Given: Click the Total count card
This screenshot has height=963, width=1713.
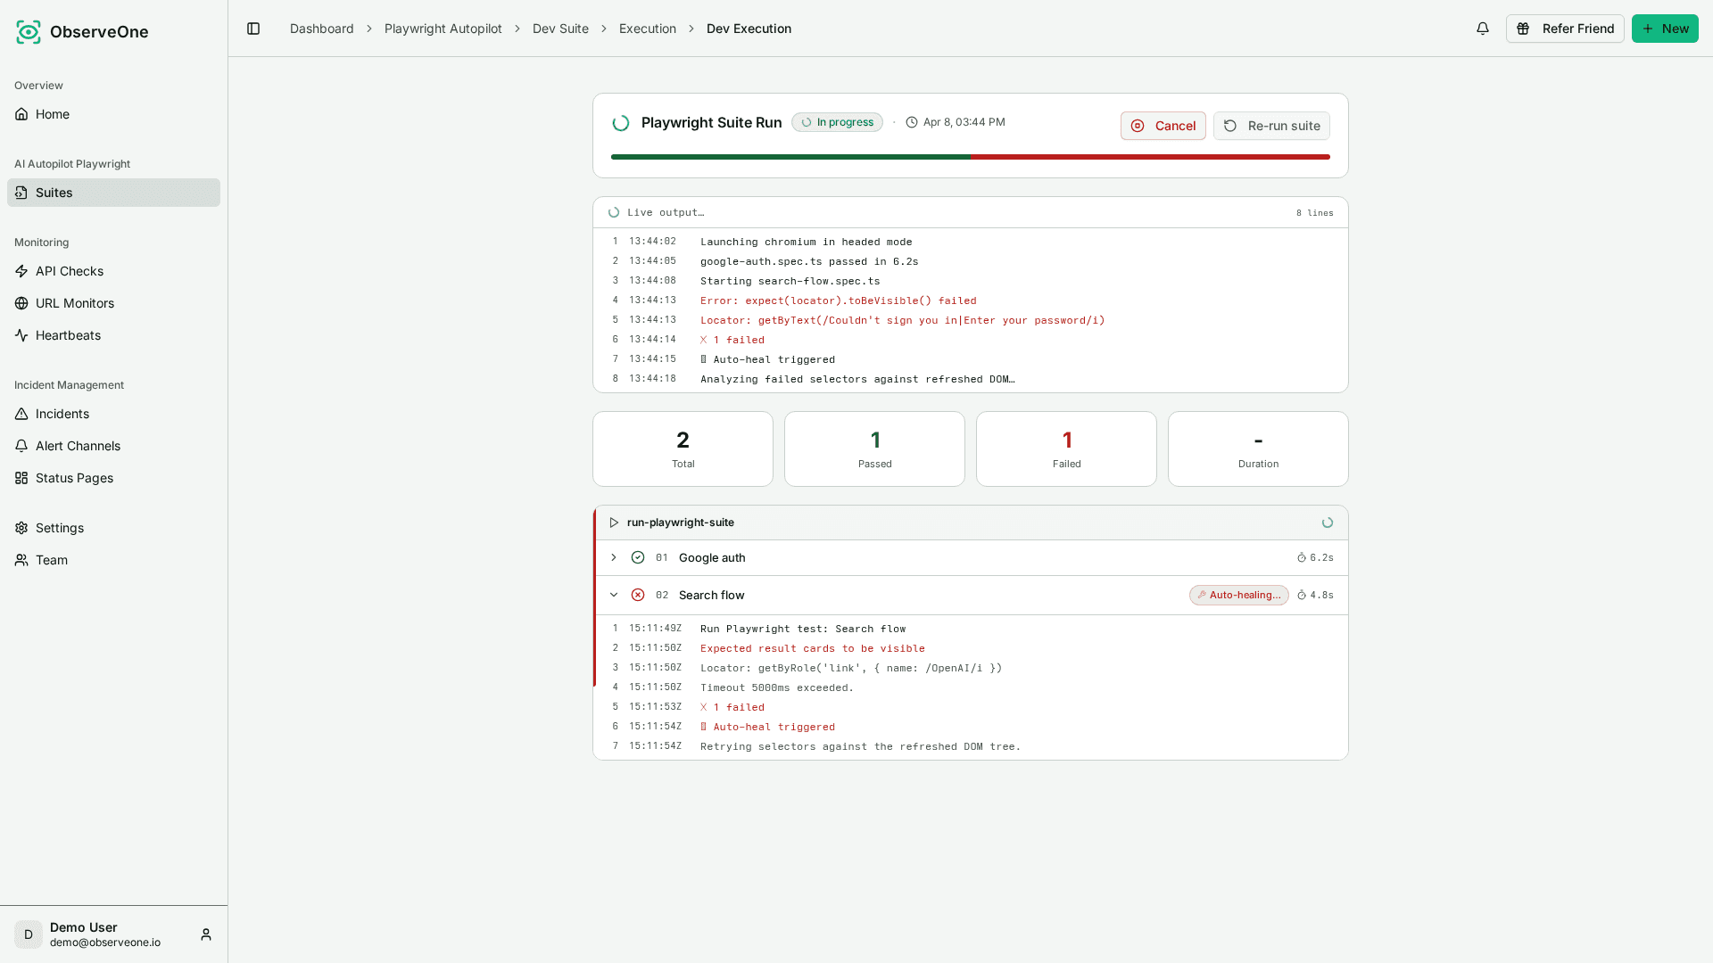Looking at the screenshot, I should tap(683, 449).
